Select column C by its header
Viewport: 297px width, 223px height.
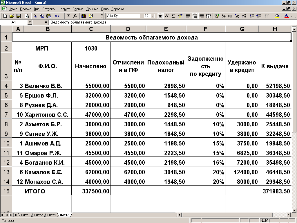pyautogui.click(x=91, y=29)
